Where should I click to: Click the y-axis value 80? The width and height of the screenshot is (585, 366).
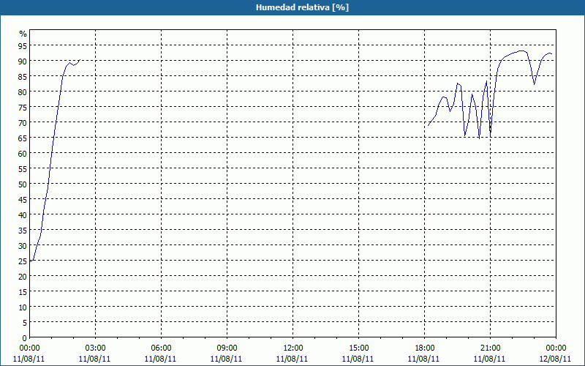[x=23, y=91]
